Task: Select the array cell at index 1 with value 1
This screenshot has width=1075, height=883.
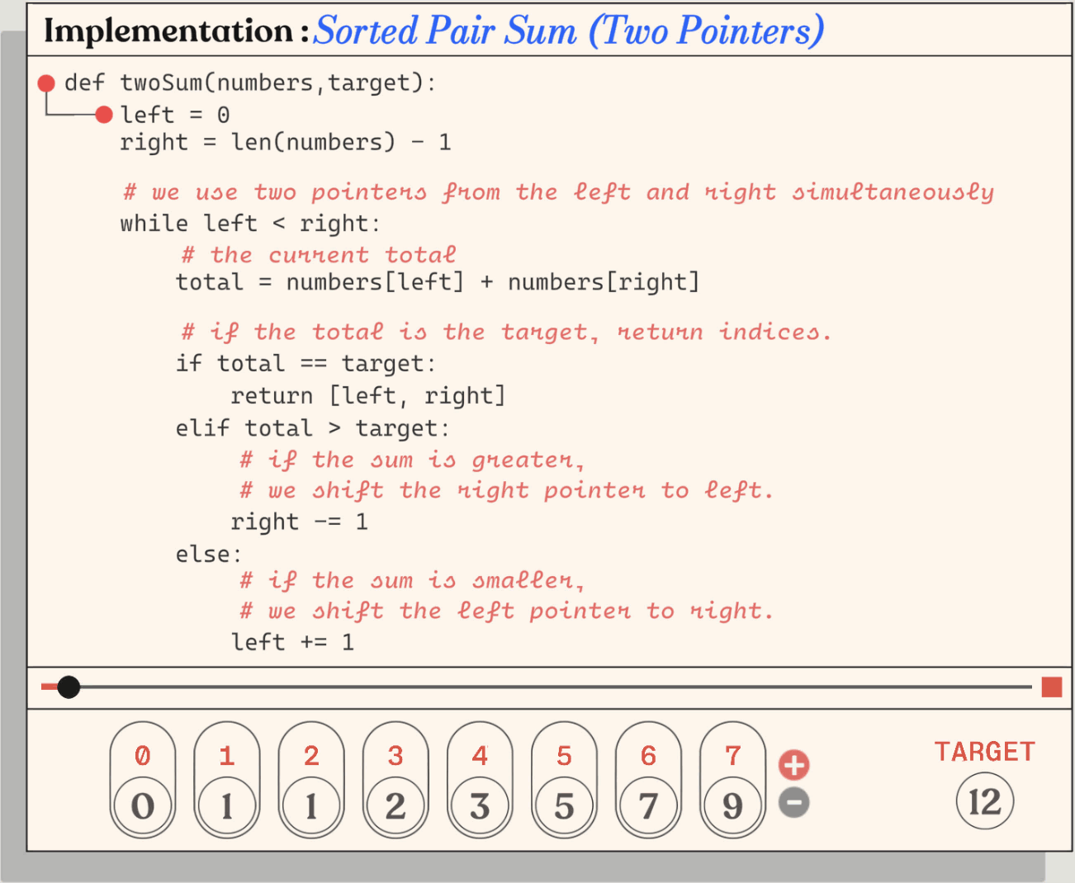Action: (x=227, y=808)
